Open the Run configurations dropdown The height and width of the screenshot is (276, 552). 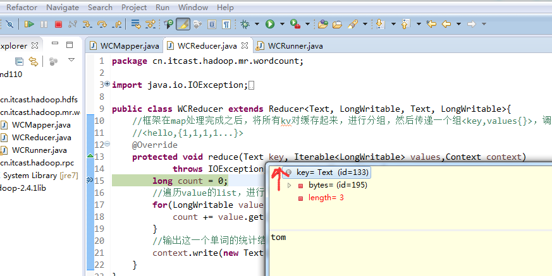tap(282, 24)
